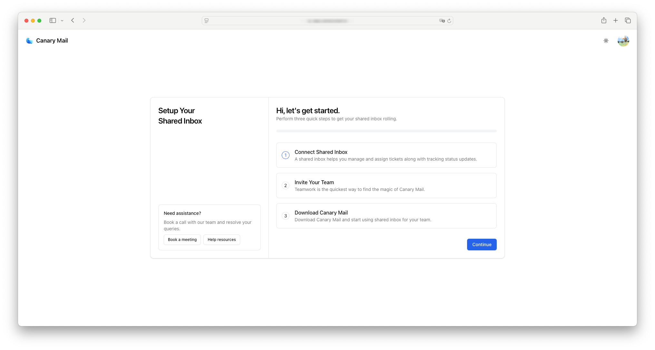
Task: Reload the page with the refresh icon
Action: (449, 21)
